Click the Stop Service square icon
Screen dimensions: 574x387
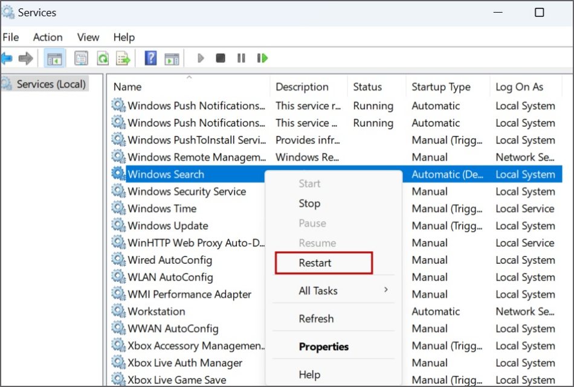pos(221,58)
